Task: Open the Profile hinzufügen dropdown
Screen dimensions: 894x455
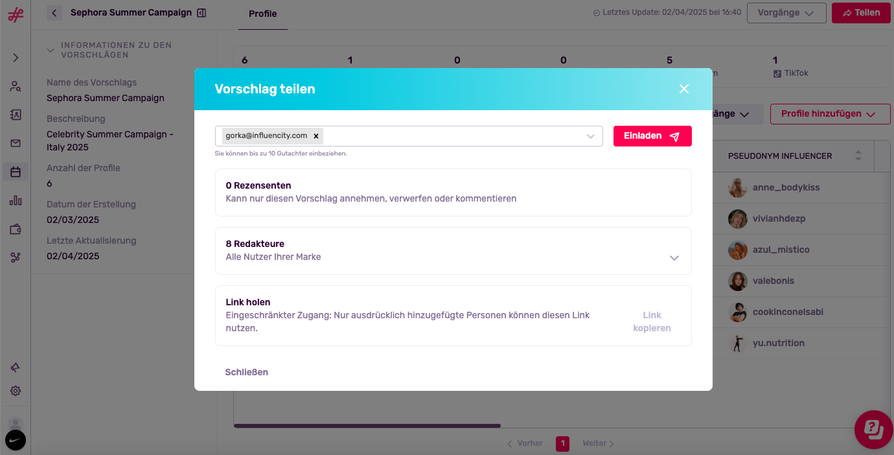Action: (x=831, y=114)
